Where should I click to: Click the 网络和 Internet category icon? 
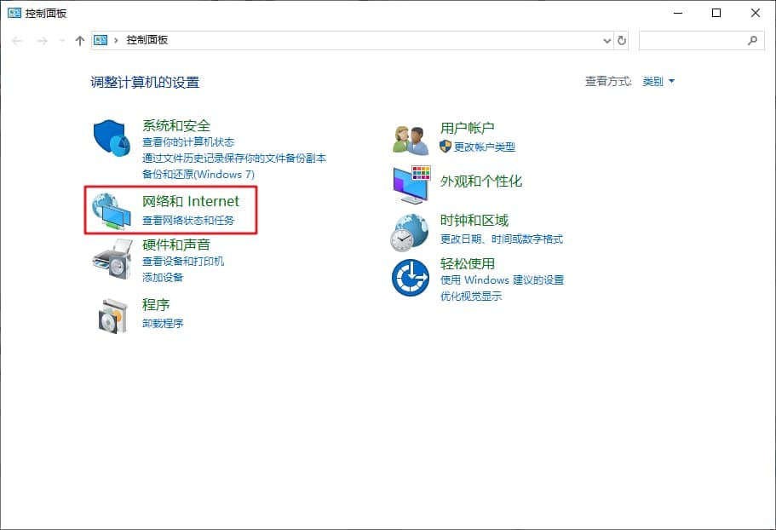111,210
